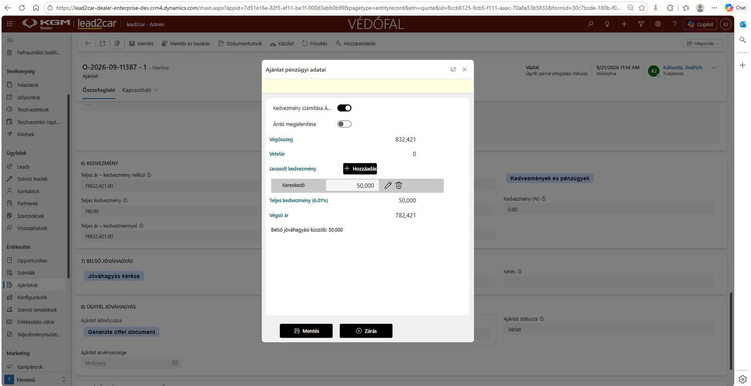Screen dimensions: 751x386
Task: Click the Kereskedő discount amount field
Action: click(x=353, y=185)
